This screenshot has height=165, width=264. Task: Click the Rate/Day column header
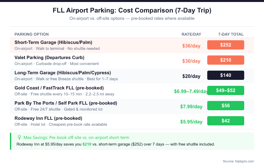click(191, 34)
